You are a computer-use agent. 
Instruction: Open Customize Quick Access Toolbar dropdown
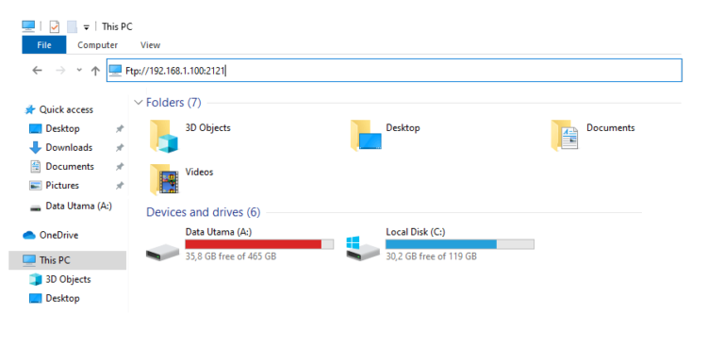[x=87, y=27]
